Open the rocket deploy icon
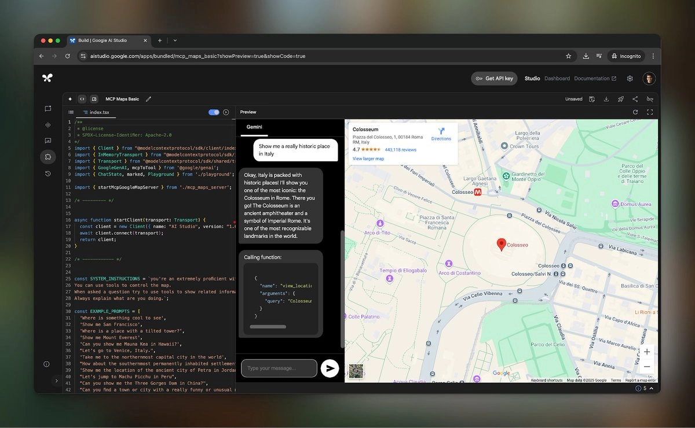 pos(620,99)
